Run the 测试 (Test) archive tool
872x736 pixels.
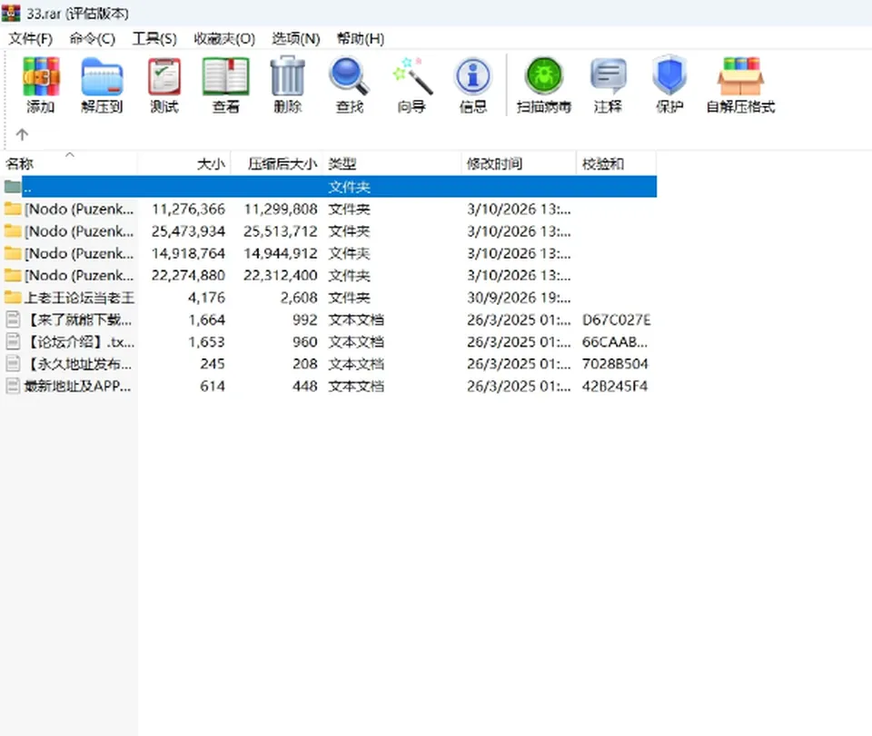tap(164, 85)
